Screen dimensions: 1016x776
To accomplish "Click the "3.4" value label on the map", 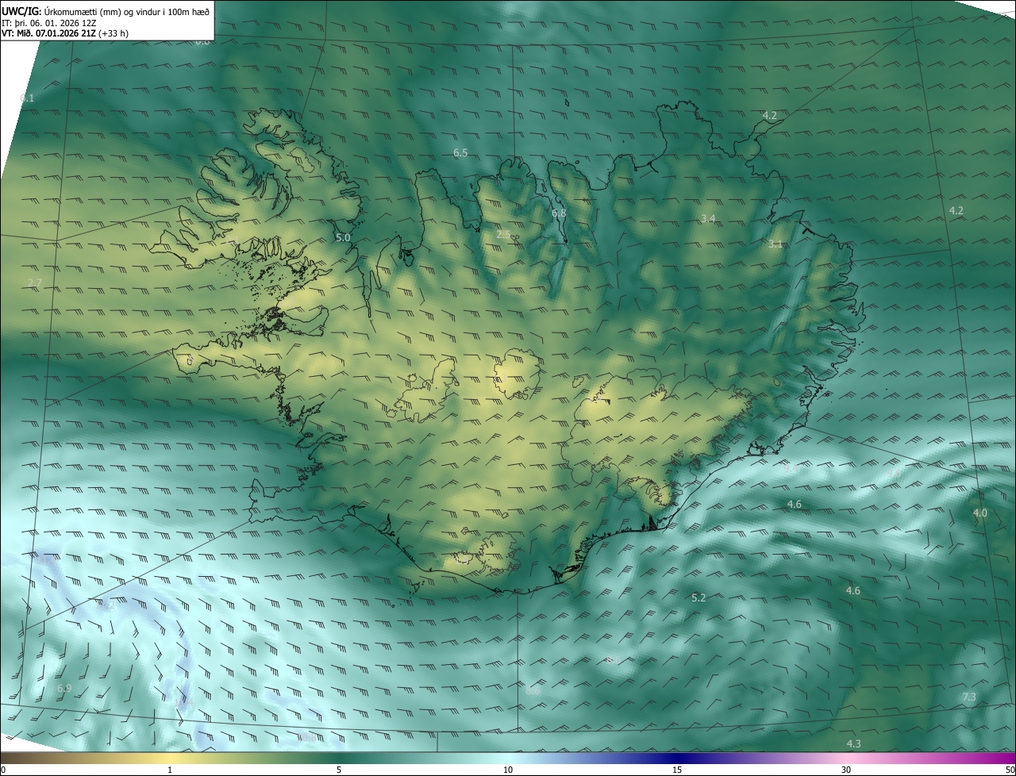I will point(709,218).
